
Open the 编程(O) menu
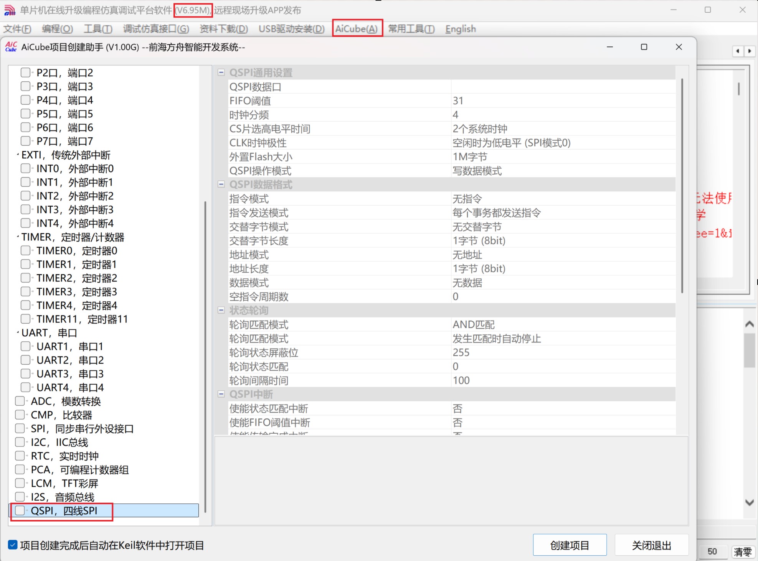(x=58, y=29)
